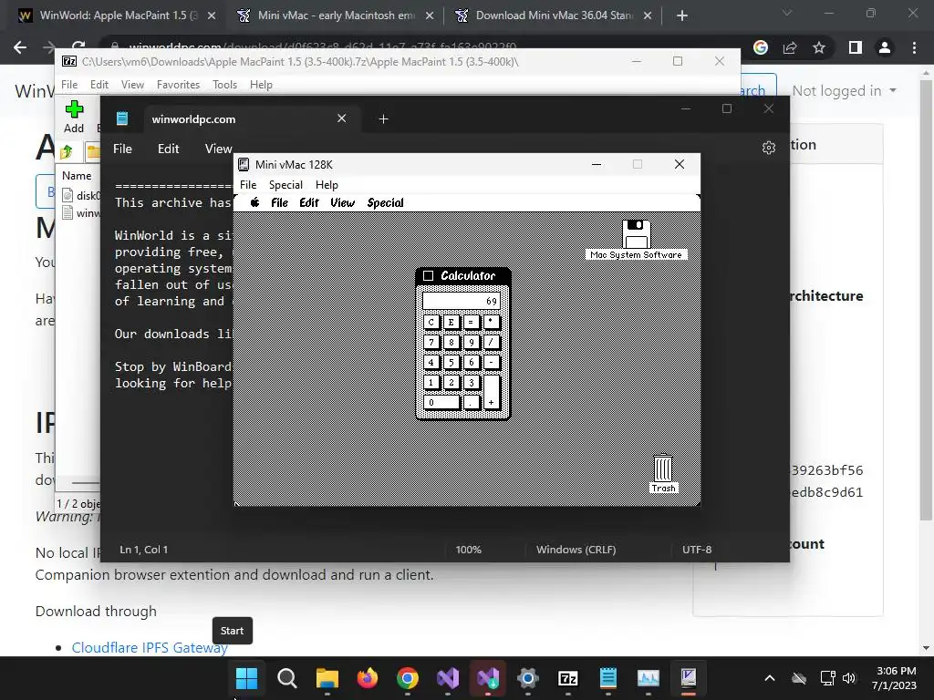Click the Calculator divide key
934x700 pixels.
coord(491,343)
